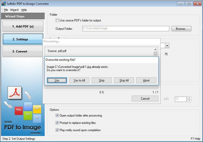Click the Softdiv app icon in title bar
The width and height of the screenshot is (203, 142).
[x=4, y=4]
